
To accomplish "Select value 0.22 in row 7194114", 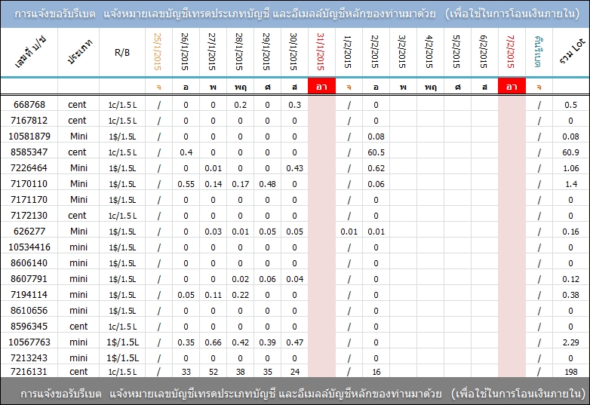I will click(x=240, y=295).
